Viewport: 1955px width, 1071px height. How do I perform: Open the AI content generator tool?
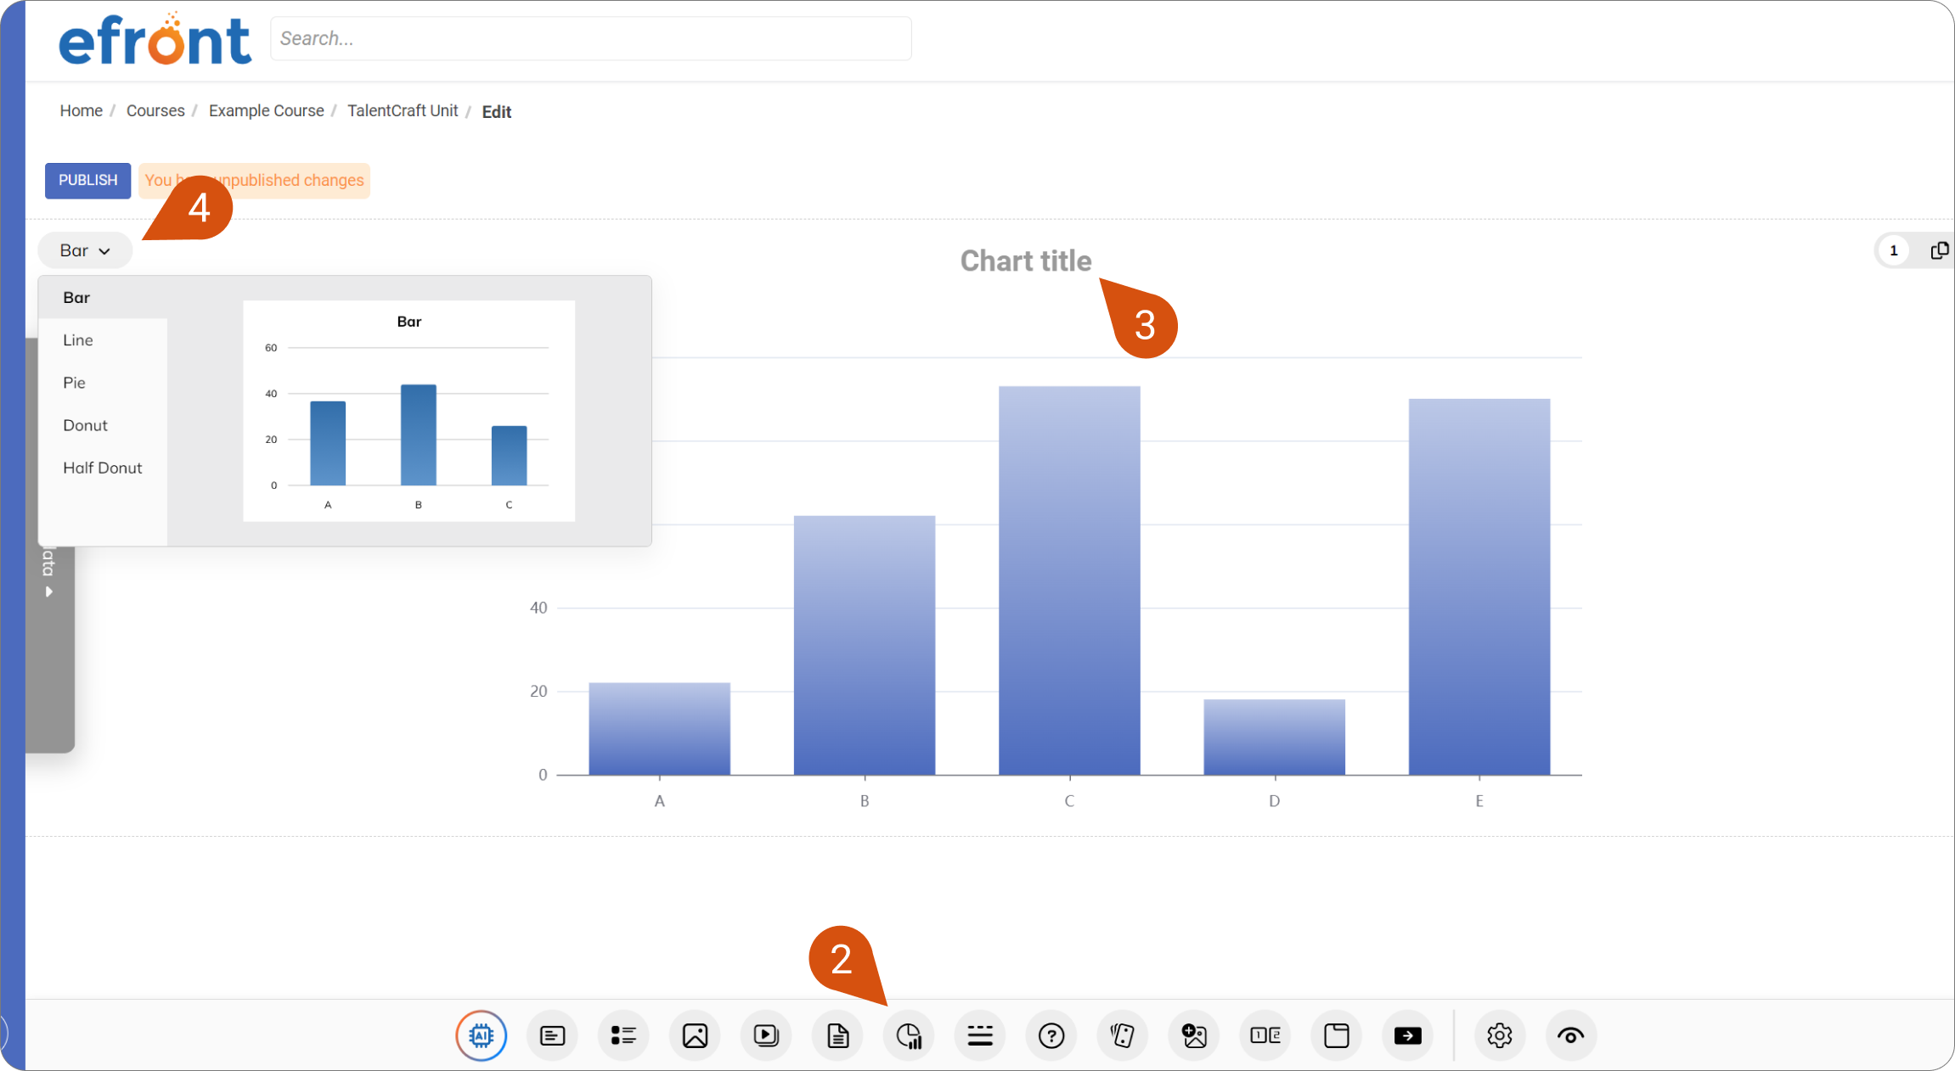pyautogui.click(x=481, y=1035)
